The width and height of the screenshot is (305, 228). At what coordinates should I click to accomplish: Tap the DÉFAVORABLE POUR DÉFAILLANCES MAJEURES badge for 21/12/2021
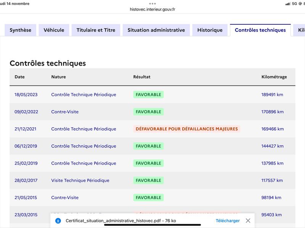click(x=187, y=129)
